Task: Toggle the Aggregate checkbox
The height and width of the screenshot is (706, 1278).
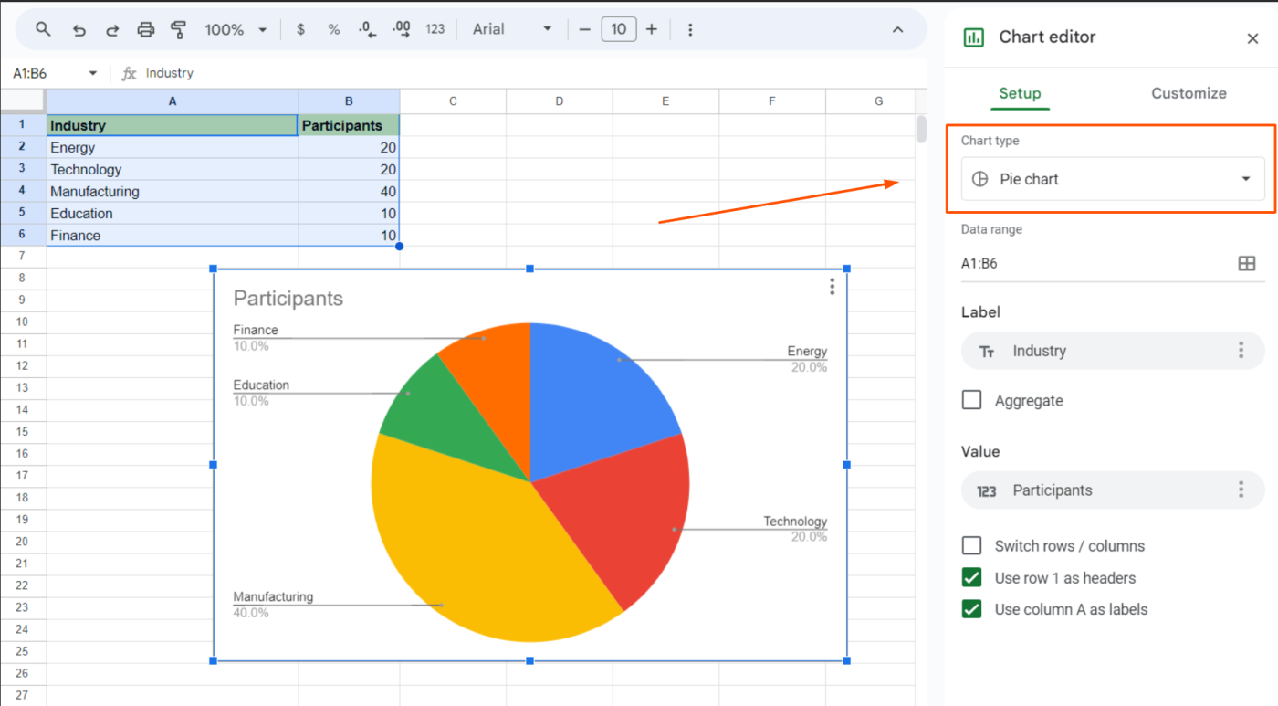Action: (x=972, y=400)
